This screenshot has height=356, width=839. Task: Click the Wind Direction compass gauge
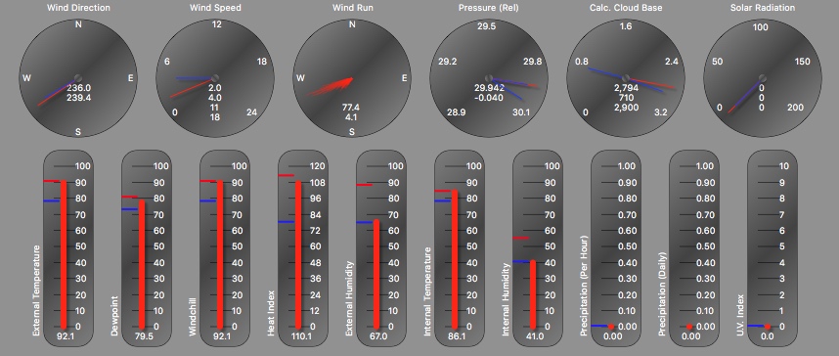click(78, 77)
